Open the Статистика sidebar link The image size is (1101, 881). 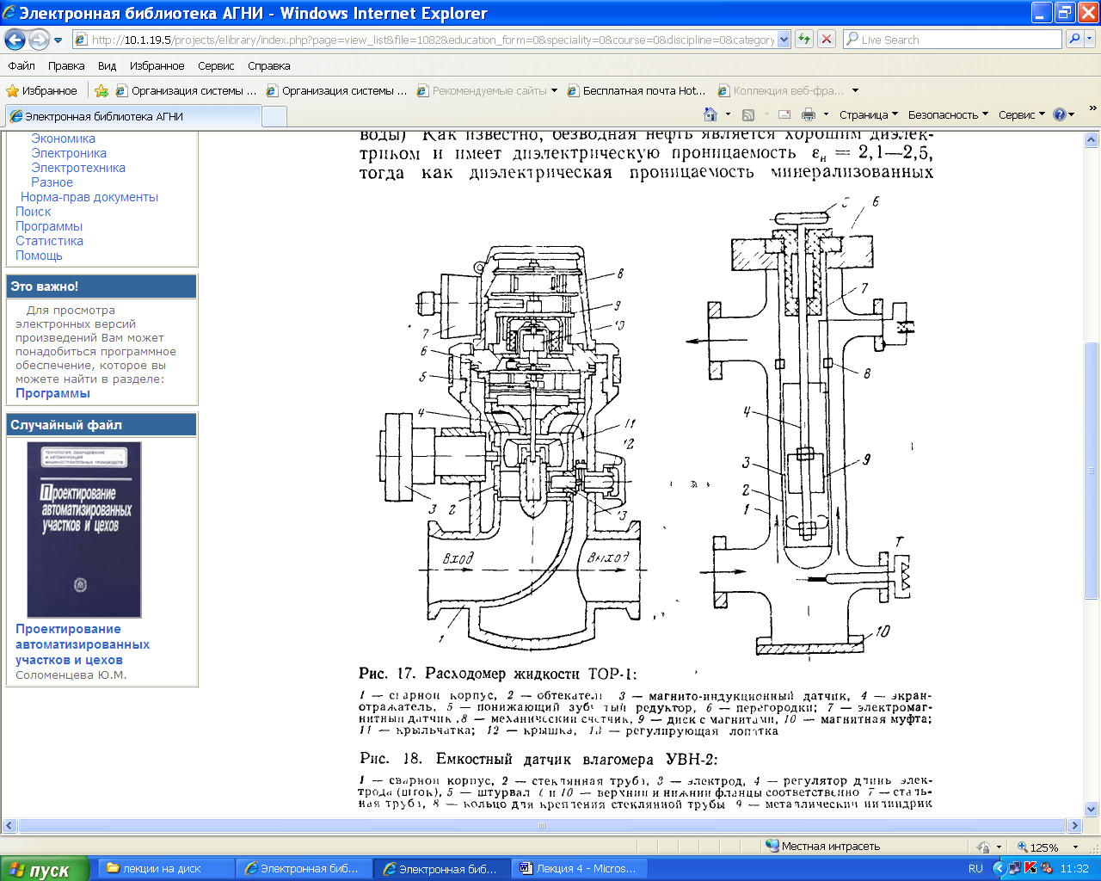point(49,241)
